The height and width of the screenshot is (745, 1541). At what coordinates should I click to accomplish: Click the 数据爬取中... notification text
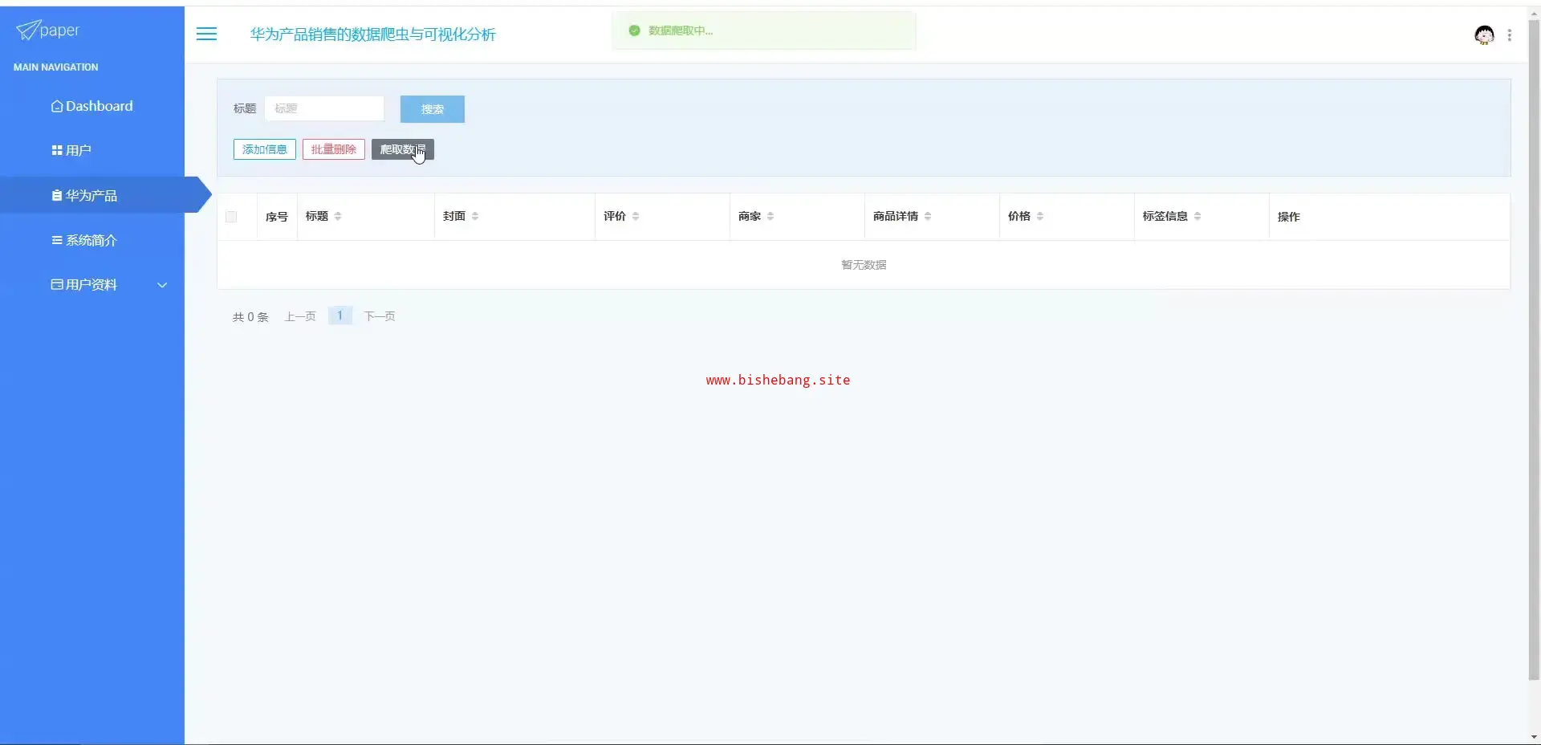click(x=681, y=31)
